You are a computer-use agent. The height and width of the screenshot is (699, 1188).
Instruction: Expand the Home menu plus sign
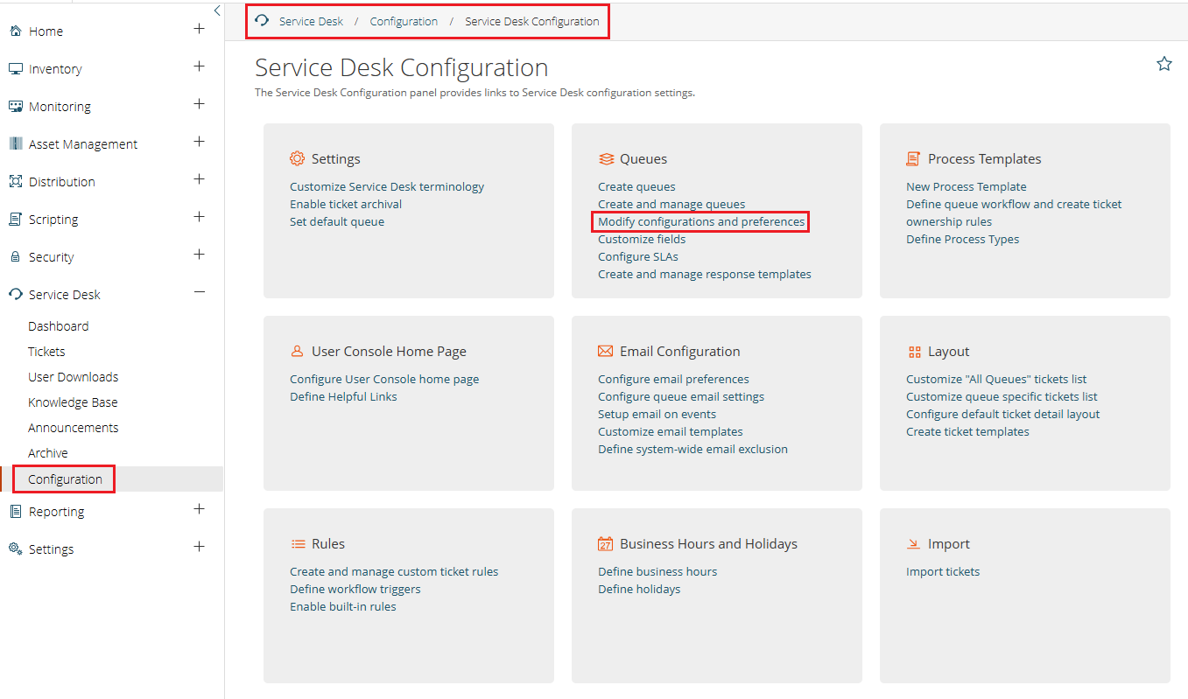[x=200, y=29]
